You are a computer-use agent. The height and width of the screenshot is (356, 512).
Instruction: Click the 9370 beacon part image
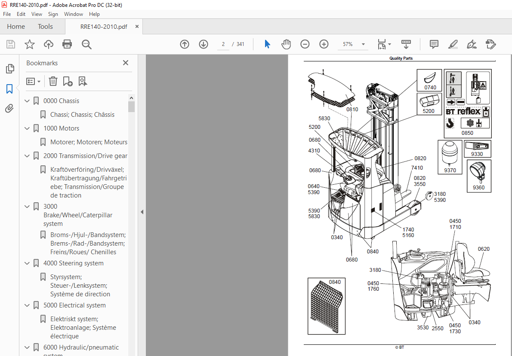click(x=450, y=157)
